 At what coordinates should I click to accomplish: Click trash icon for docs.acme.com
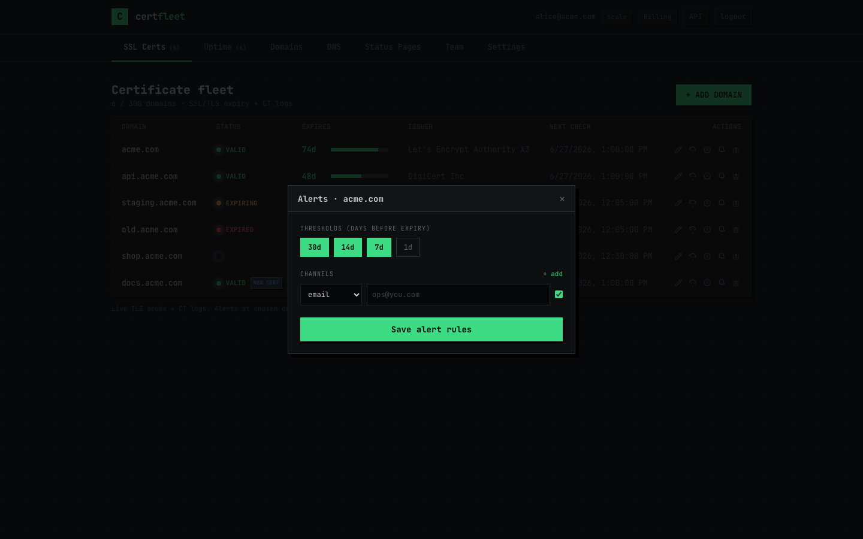click(x=736, y=283)
